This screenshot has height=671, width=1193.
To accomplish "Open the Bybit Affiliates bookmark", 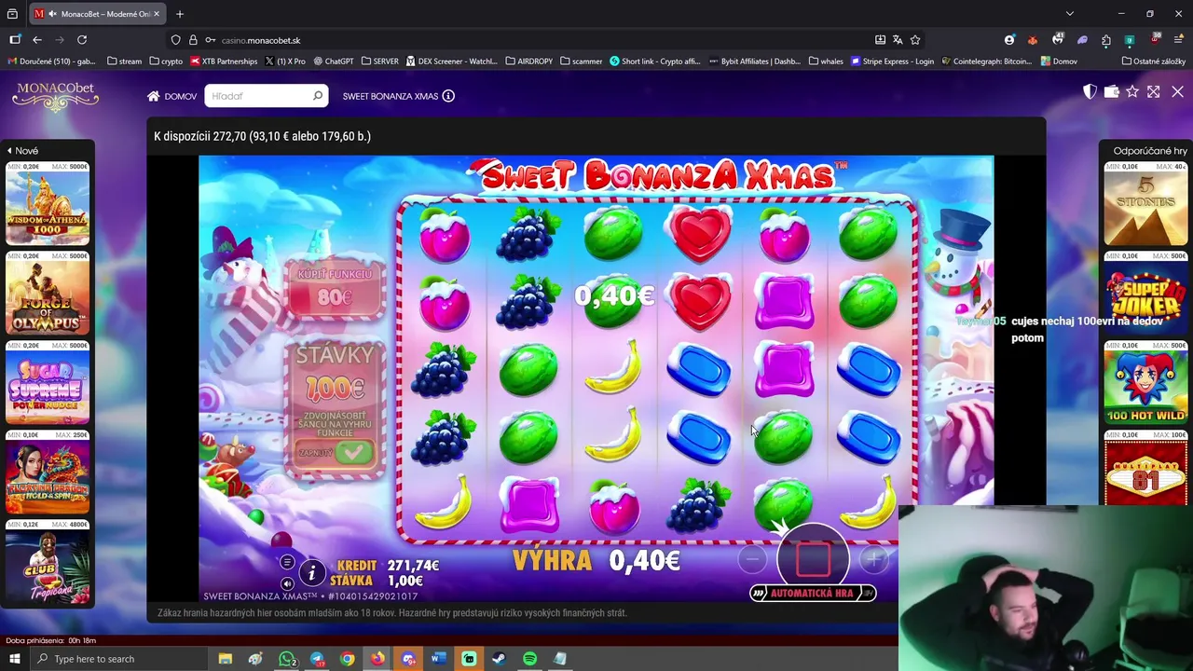I will point(754,62).
